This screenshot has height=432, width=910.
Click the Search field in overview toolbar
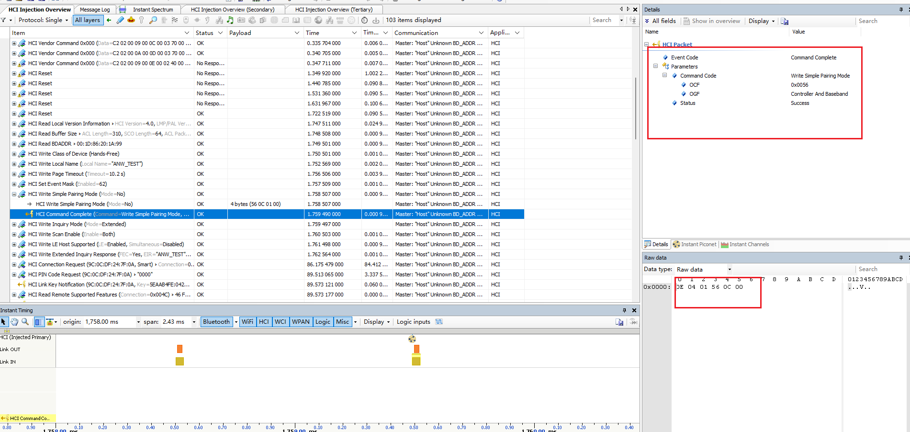point(605,20)
